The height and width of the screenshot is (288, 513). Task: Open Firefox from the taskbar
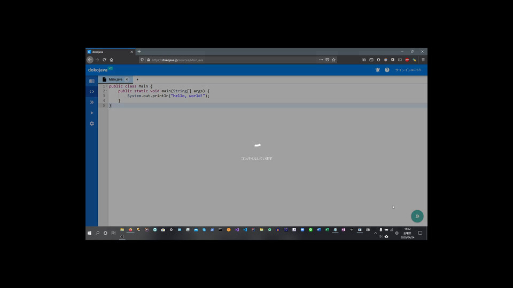coord(130,230)
